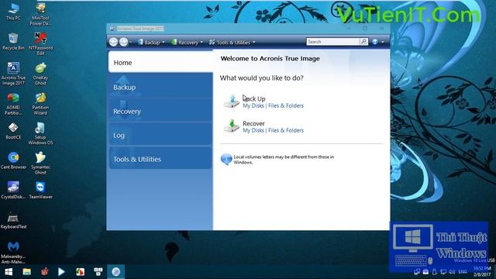Open the navigation history arrow beside Forward

pyautogui.click(x=131, y=42)
